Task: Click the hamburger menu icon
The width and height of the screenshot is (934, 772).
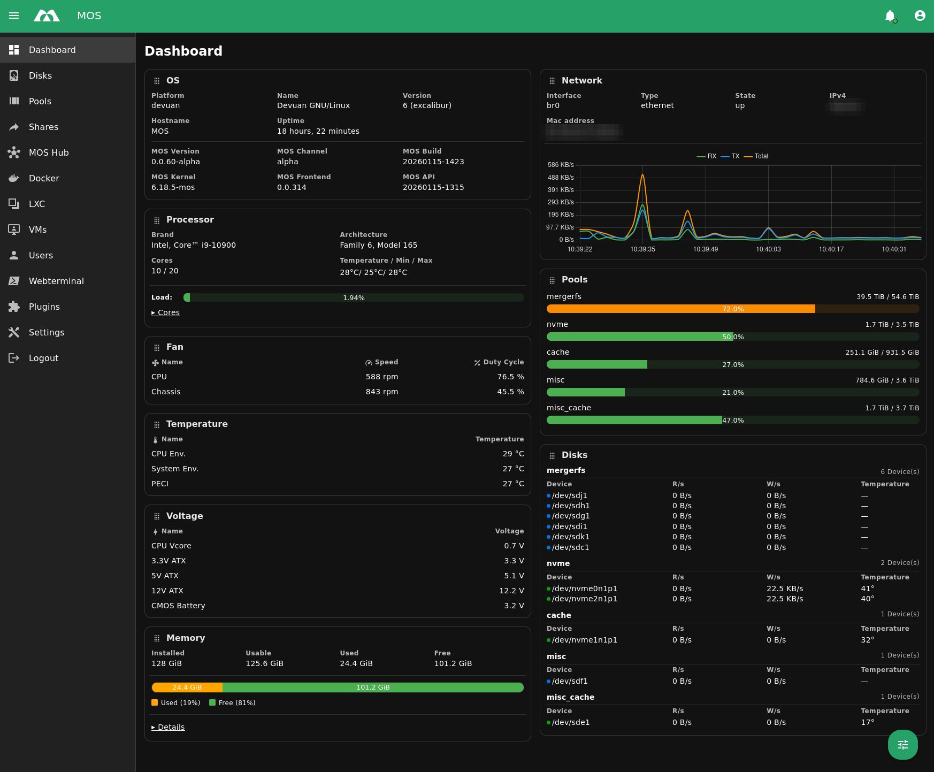Action: [x=14, y=16]
